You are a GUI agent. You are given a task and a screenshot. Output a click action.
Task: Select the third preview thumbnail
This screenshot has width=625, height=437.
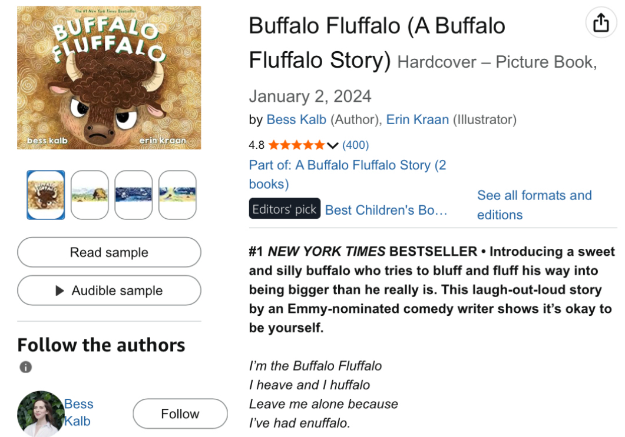pyautogui.click(x=133, y=195)
